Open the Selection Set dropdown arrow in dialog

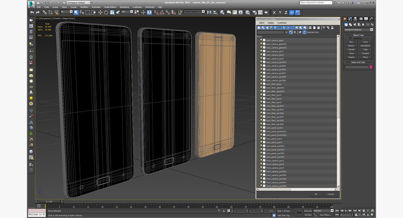pos(339,32)
